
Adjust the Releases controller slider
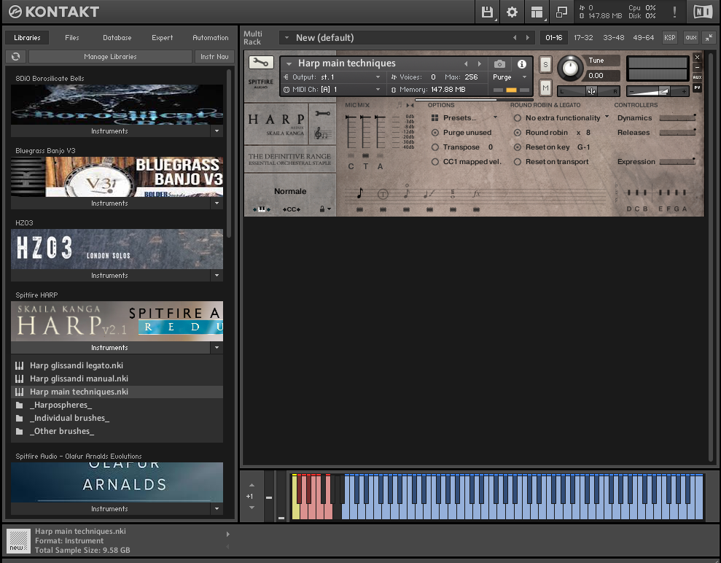(677, 133)
